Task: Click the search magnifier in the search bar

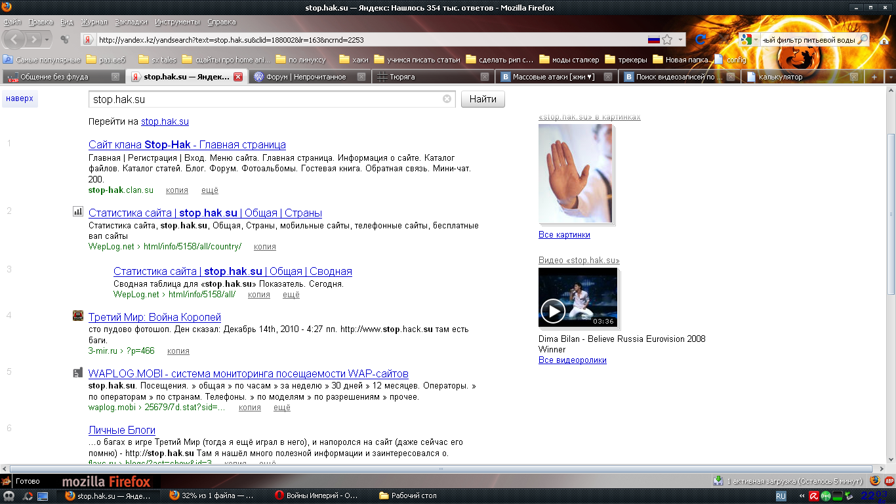Action: click(x=863, y=40)
